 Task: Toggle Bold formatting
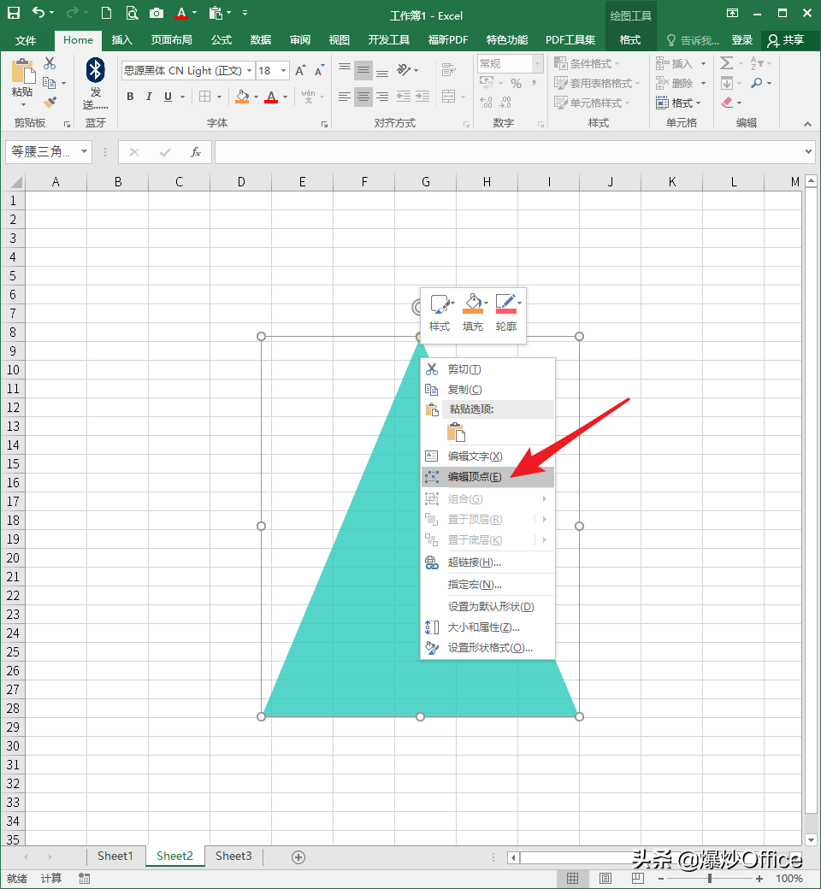click(130, 97)
